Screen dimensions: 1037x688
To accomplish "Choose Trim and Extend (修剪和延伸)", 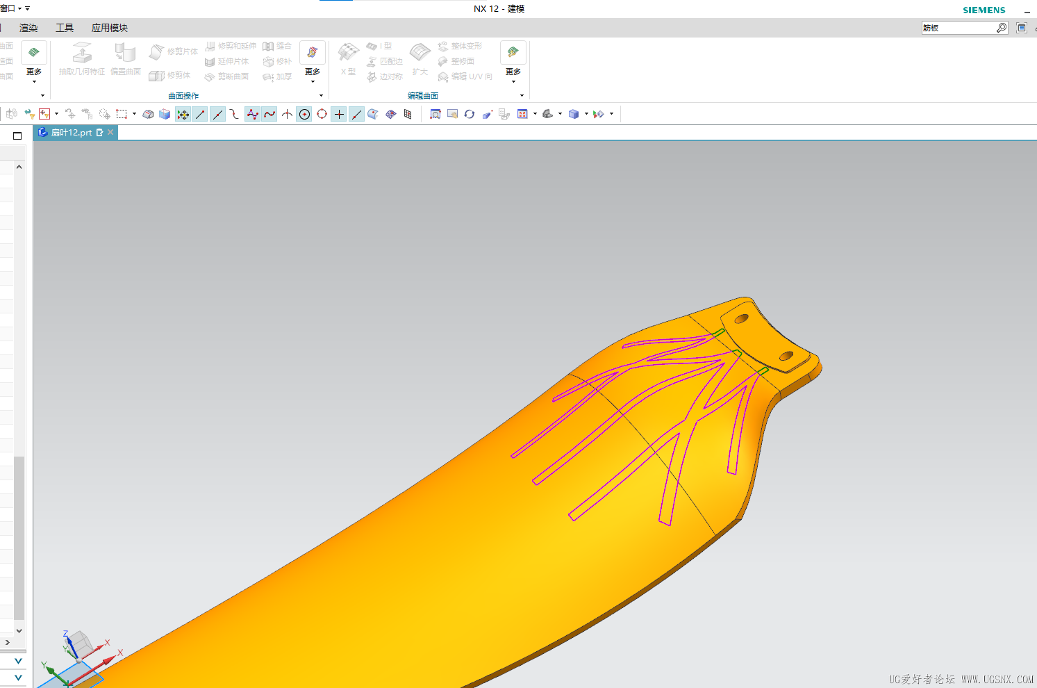I will point(231,46).
